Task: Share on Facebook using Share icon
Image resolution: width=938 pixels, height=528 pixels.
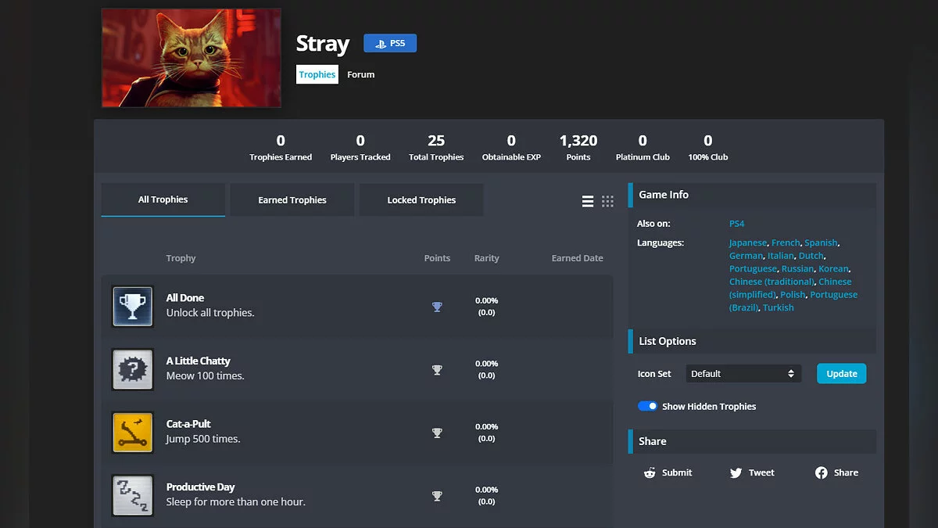Action: click(822, 472)
